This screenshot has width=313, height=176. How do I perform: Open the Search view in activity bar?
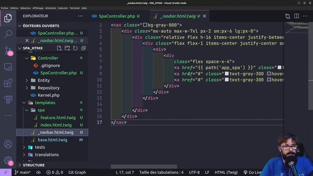(8, 34)
